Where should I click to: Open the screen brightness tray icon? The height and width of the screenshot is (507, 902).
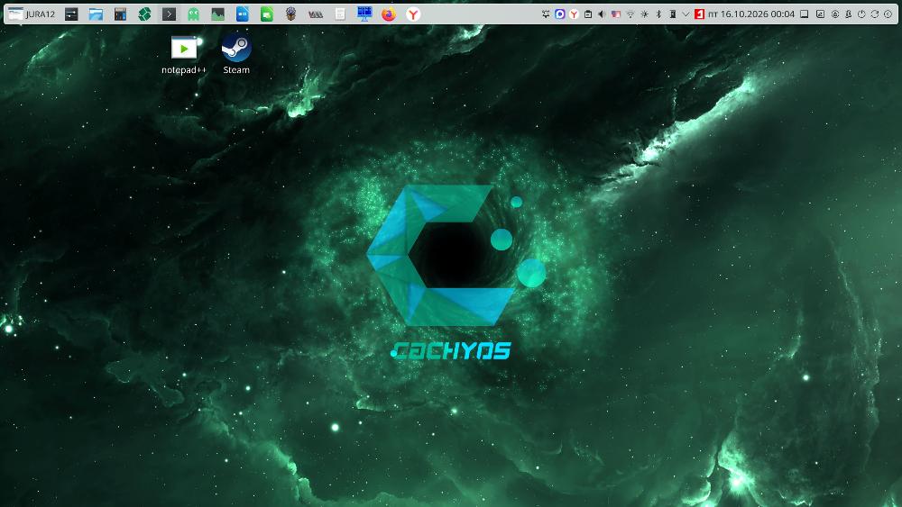tap(644, 14)
